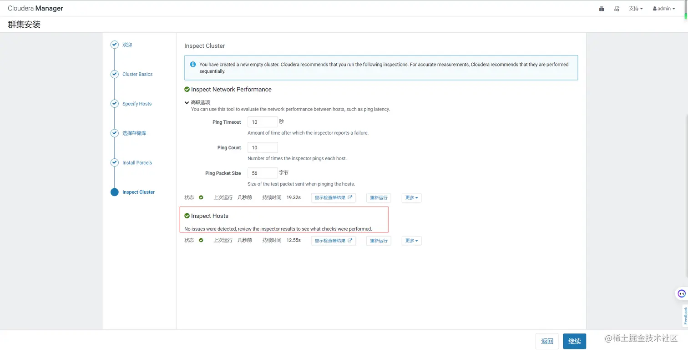This screenshot has width=688, height=353.
Task: Collapse the 高级选项 advanced options
Action: pyautogui.click(x=197, y=102)
